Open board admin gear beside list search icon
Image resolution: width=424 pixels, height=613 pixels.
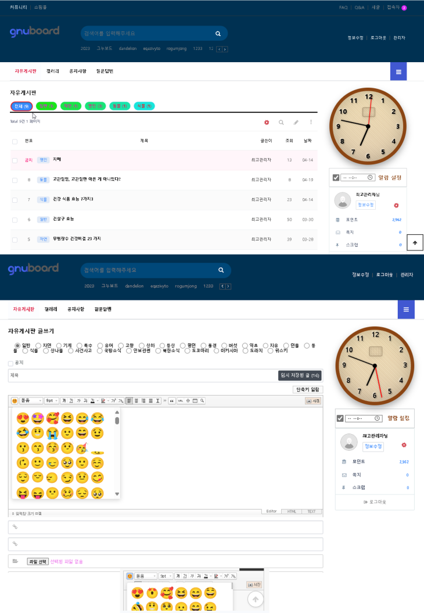coord(267,123)
